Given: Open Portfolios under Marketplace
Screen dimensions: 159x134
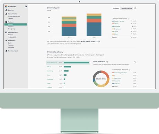Looking at the screenshot, I should (11, 45).
